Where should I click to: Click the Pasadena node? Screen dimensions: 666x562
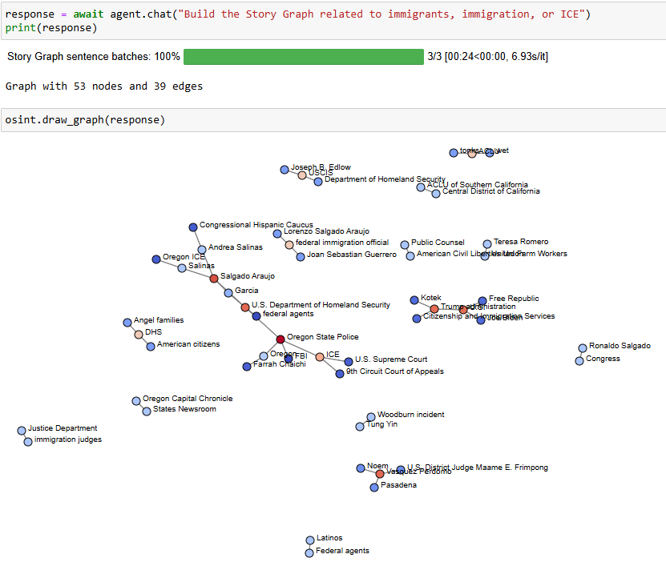(x=374, y=488)
